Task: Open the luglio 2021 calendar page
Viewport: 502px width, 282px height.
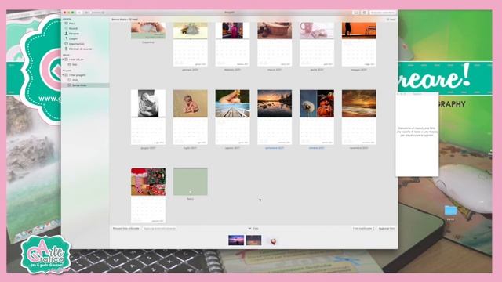Action: point(190,117)
